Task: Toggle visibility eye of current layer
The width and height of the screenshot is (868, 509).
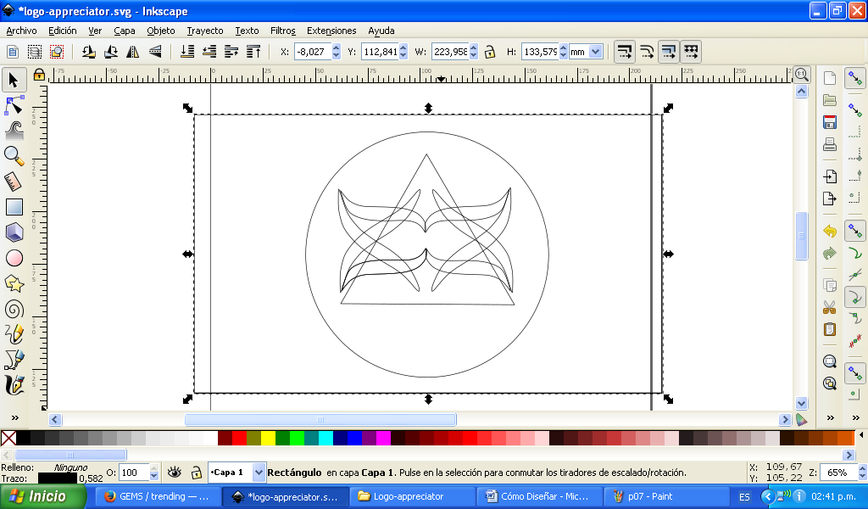Action: click(x=175, y=473)
